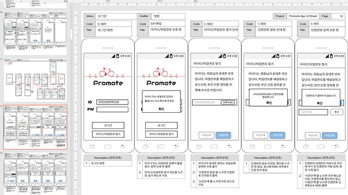The image size is (348, 195).
Task: Select the 'Menu' header cell
Action: point(90,16)
